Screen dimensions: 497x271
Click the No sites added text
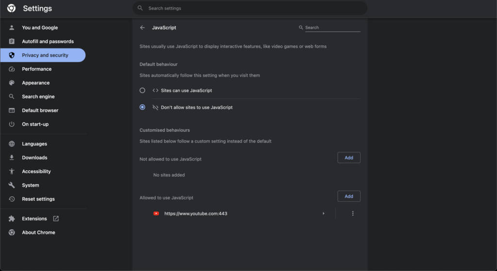(x=169, y=175)
